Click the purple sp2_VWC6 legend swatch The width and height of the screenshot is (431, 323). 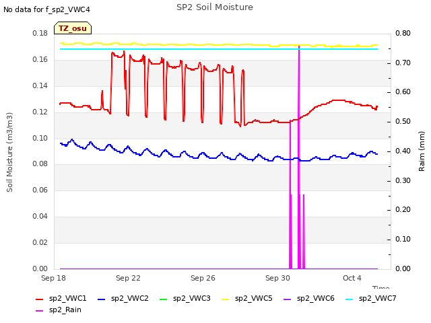(x=288, y=299)
